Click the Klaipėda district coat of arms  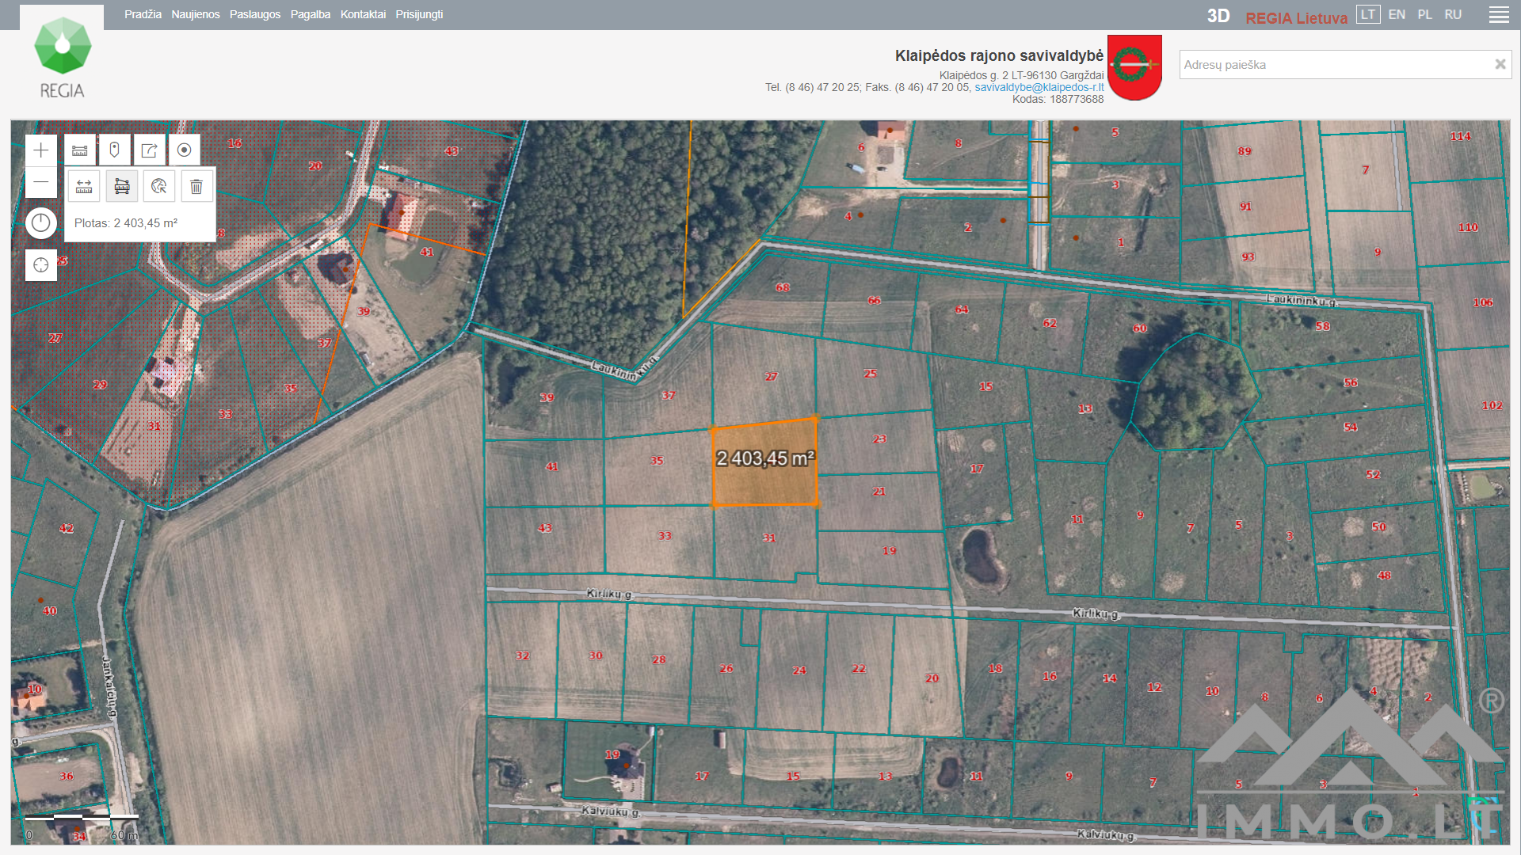[x=1134, y=67]
